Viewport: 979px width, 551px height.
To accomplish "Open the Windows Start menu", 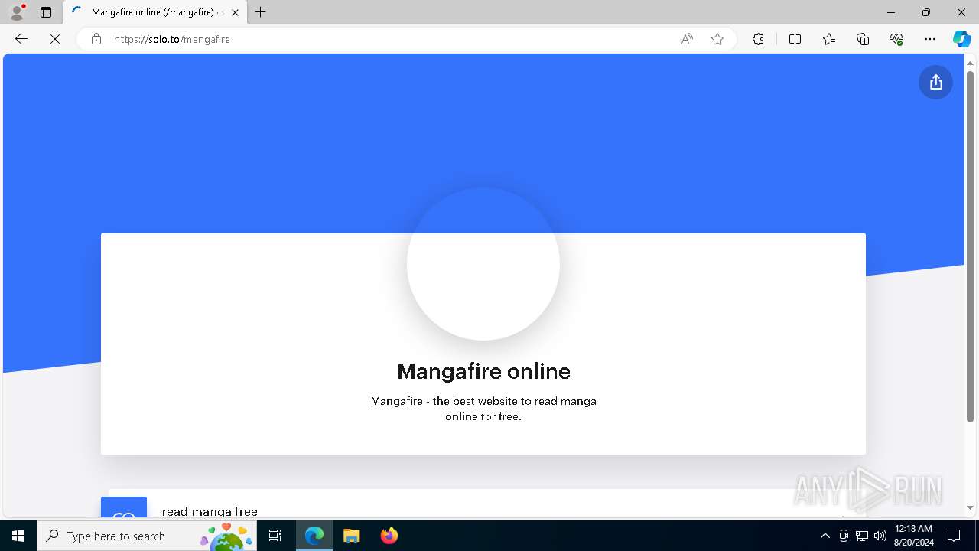I will point(18,536).
